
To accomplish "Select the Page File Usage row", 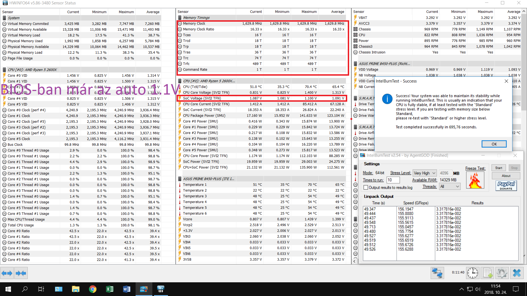I will coord(81,58).
